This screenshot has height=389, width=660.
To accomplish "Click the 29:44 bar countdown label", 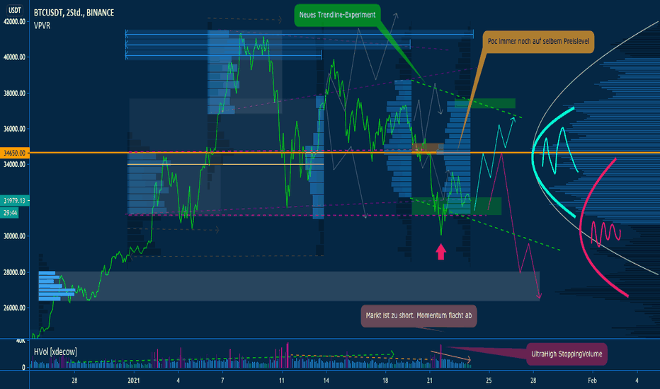I will (x=10, y=213).
